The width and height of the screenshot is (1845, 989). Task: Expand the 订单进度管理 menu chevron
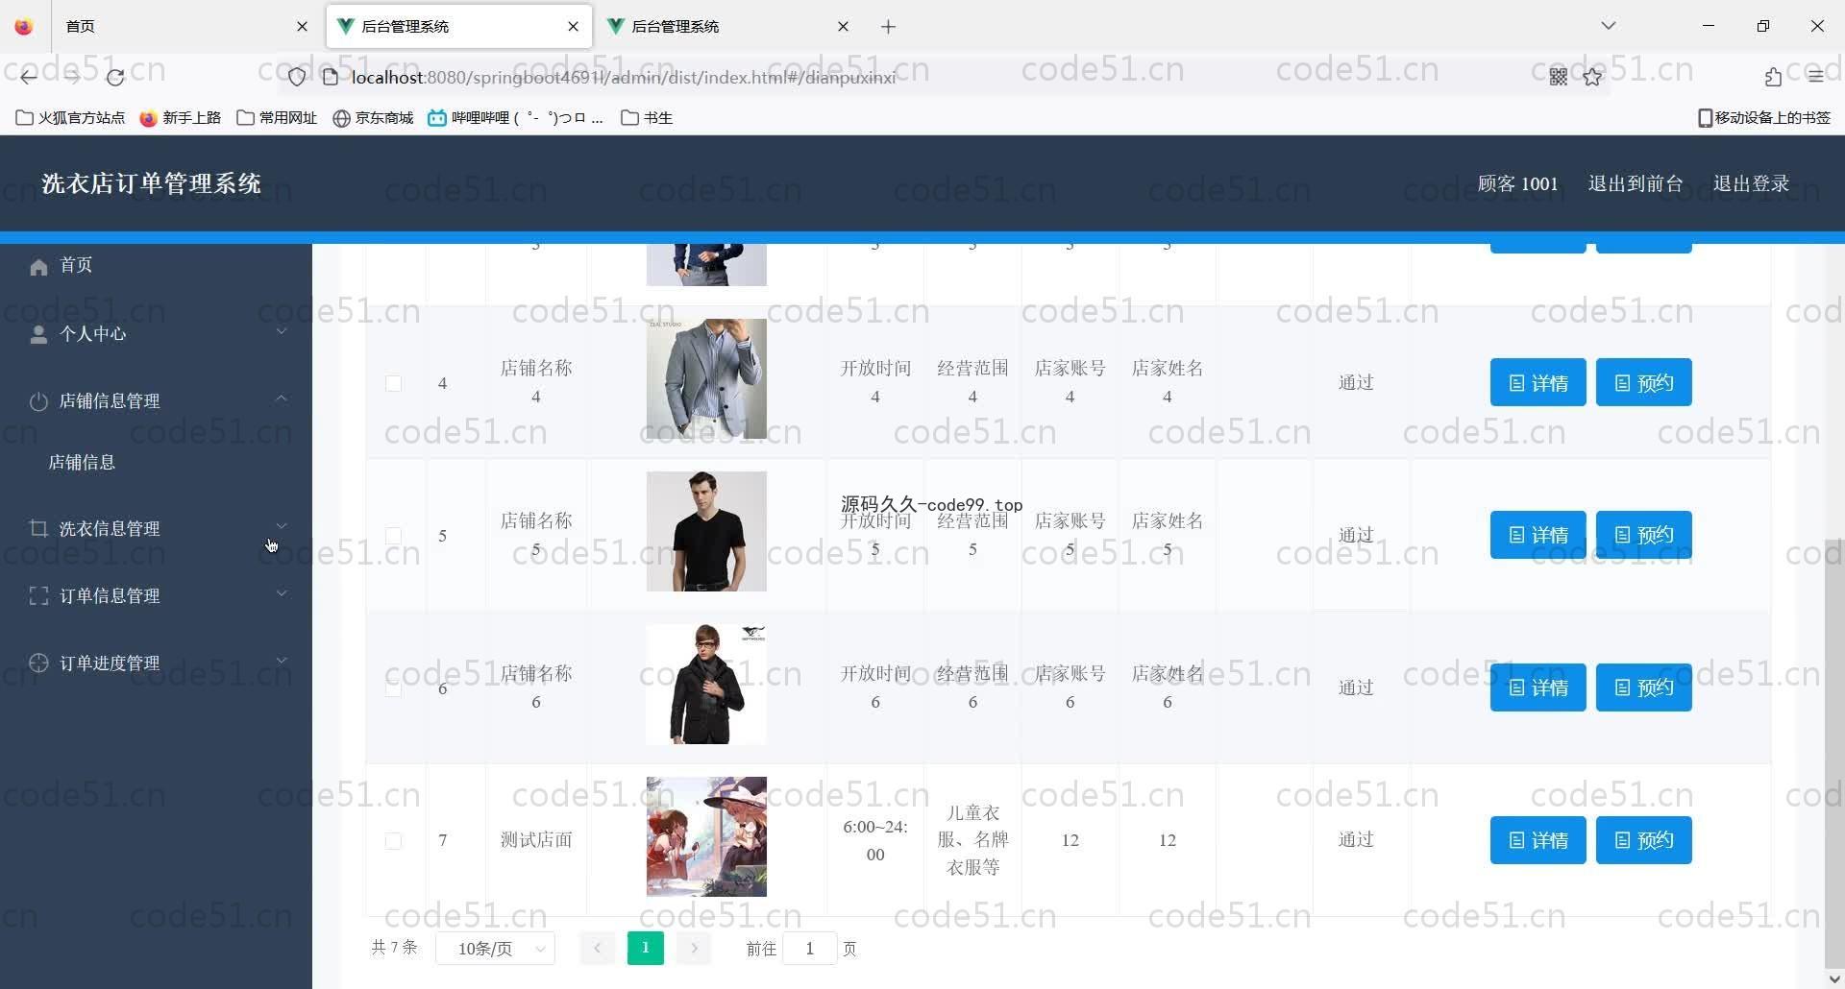282,660
